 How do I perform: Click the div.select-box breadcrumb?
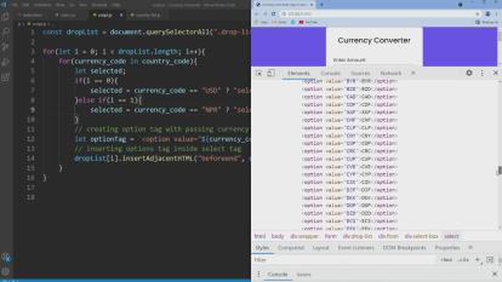421,237
